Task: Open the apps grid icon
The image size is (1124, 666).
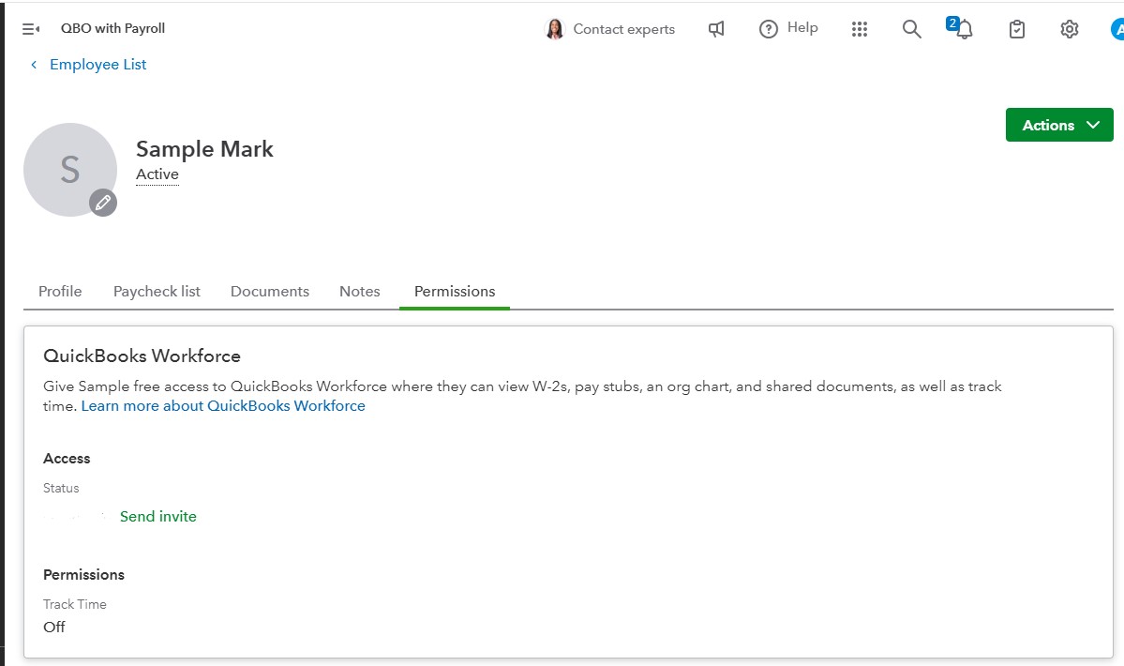Action: (x=860, y=29)
